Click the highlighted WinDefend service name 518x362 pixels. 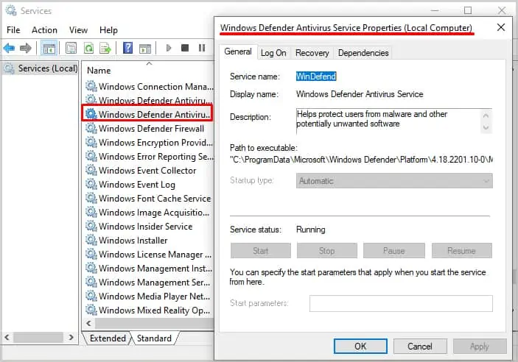pyautogui.click(x=316, y=77)
